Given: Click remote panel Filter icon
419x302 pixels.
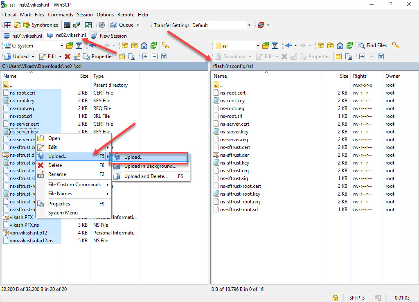Looking at the screenshot, I should 275,46.
